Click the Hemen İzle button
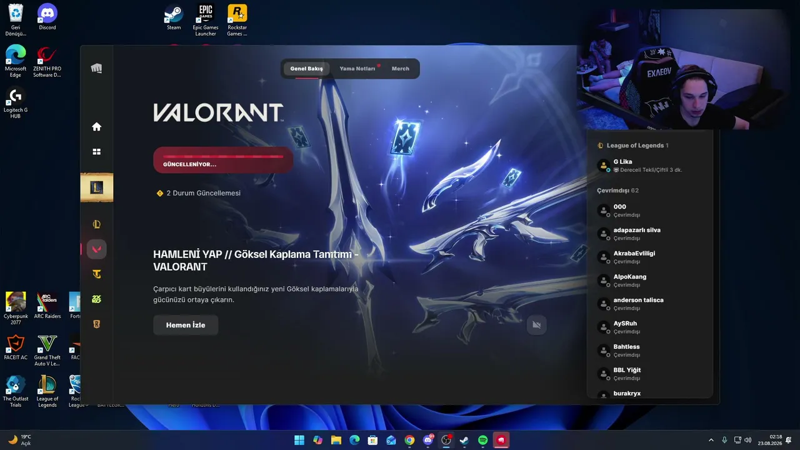800x450 pixels. pos(186,325)
